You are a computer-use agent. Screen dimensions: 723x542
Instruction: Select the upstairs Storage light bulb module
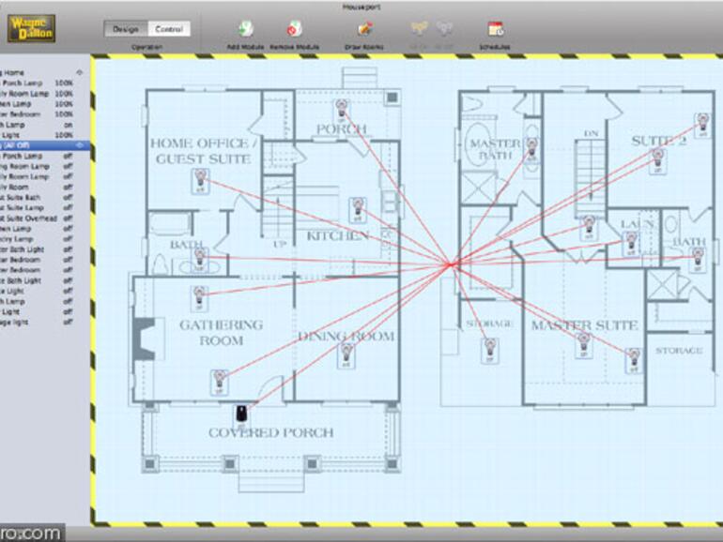(490, 350)
